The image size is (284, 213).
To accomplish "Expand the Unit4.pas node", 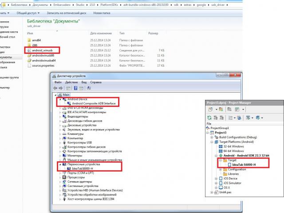I will [x=212, y=192].
